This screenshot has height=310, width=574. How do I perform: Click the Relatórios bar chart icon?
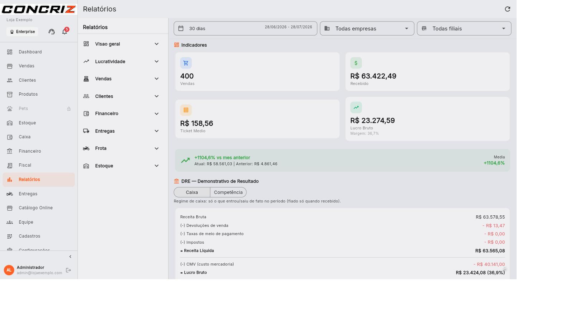(10, 180)
